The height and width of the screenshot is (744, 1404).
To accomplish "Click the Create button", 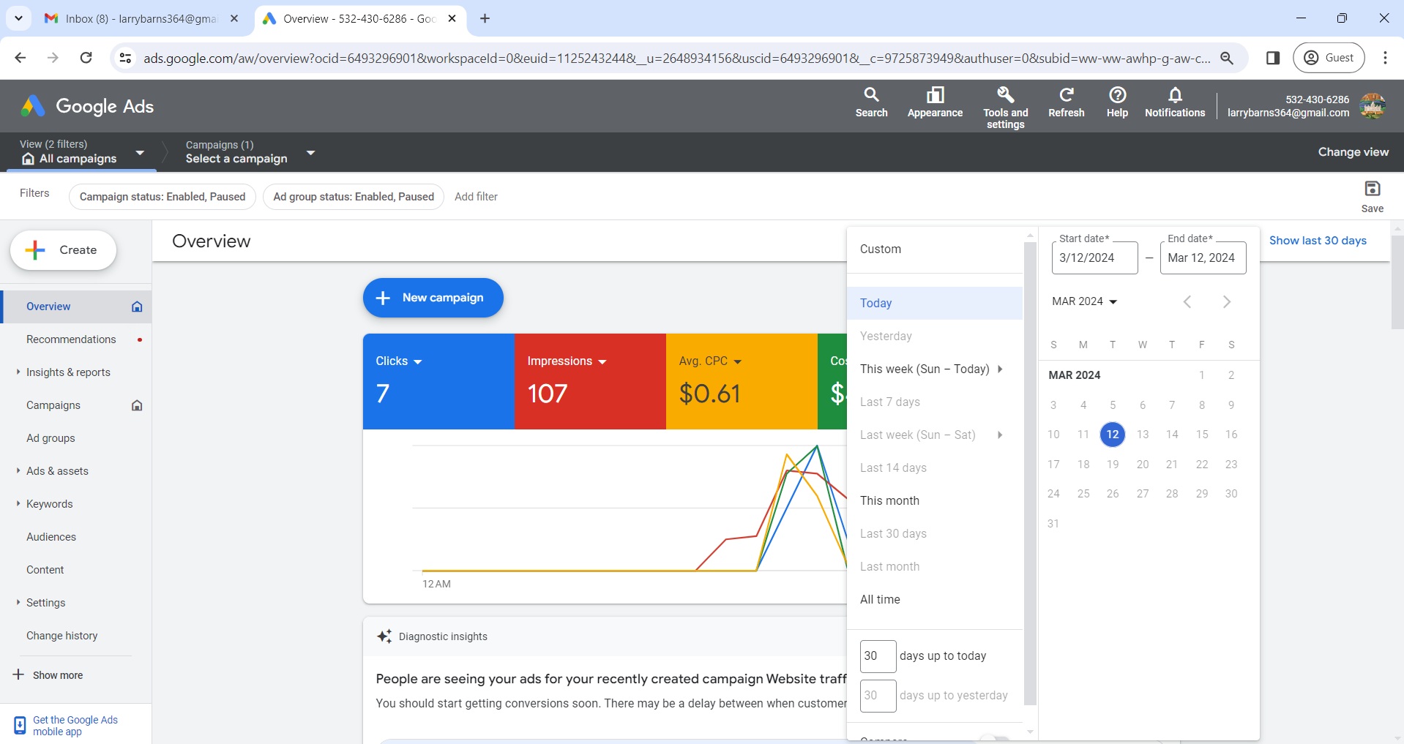I will (x=63, y=250).
